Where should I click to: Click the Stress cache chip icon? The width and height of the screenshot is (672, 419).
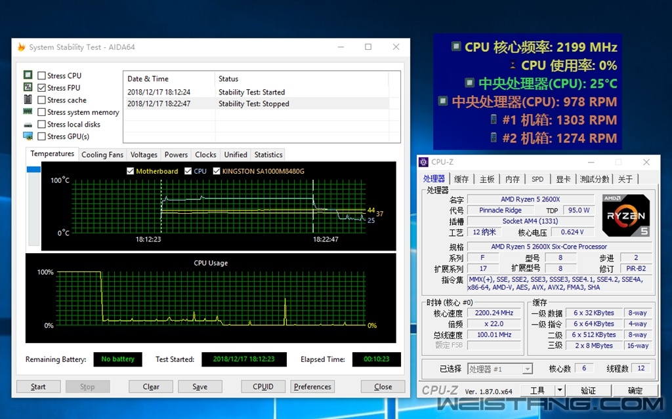coord(28,100)
